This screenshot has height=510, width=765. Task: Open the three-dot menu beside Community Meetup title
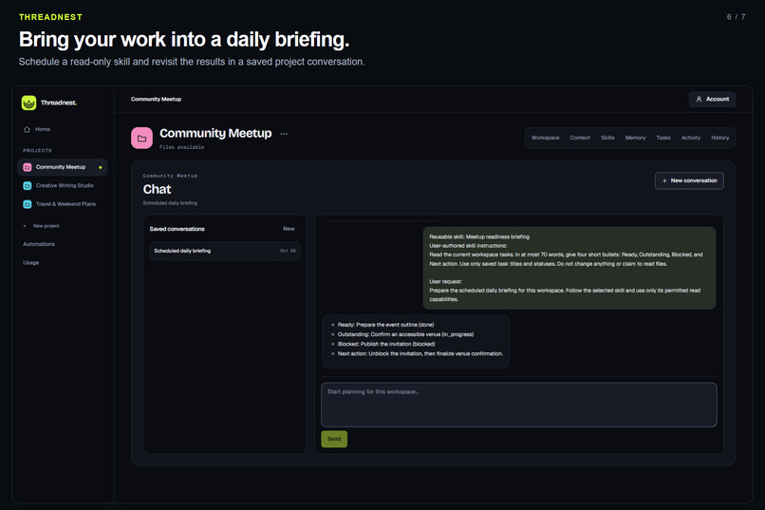point(284,134)
